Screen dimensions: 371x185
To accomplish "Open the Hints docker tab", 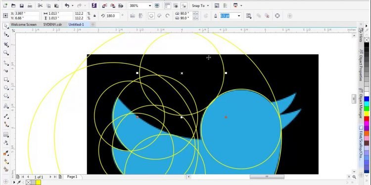I will pyautogui.click(x=361, y=36).
